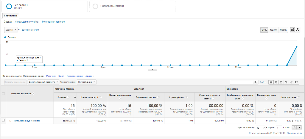Select the data table view icon
The width and height of the screenshot is (305, 139).
pos(271,82)
